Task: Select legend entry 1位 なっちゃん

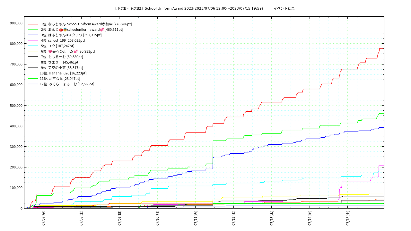Action: click(86, 24)
